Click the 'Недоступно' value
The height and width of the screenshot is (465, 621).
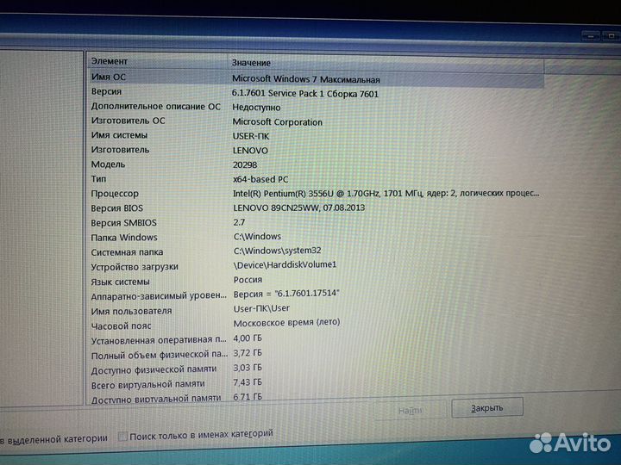pyautogui.click(x=256, y=108)
